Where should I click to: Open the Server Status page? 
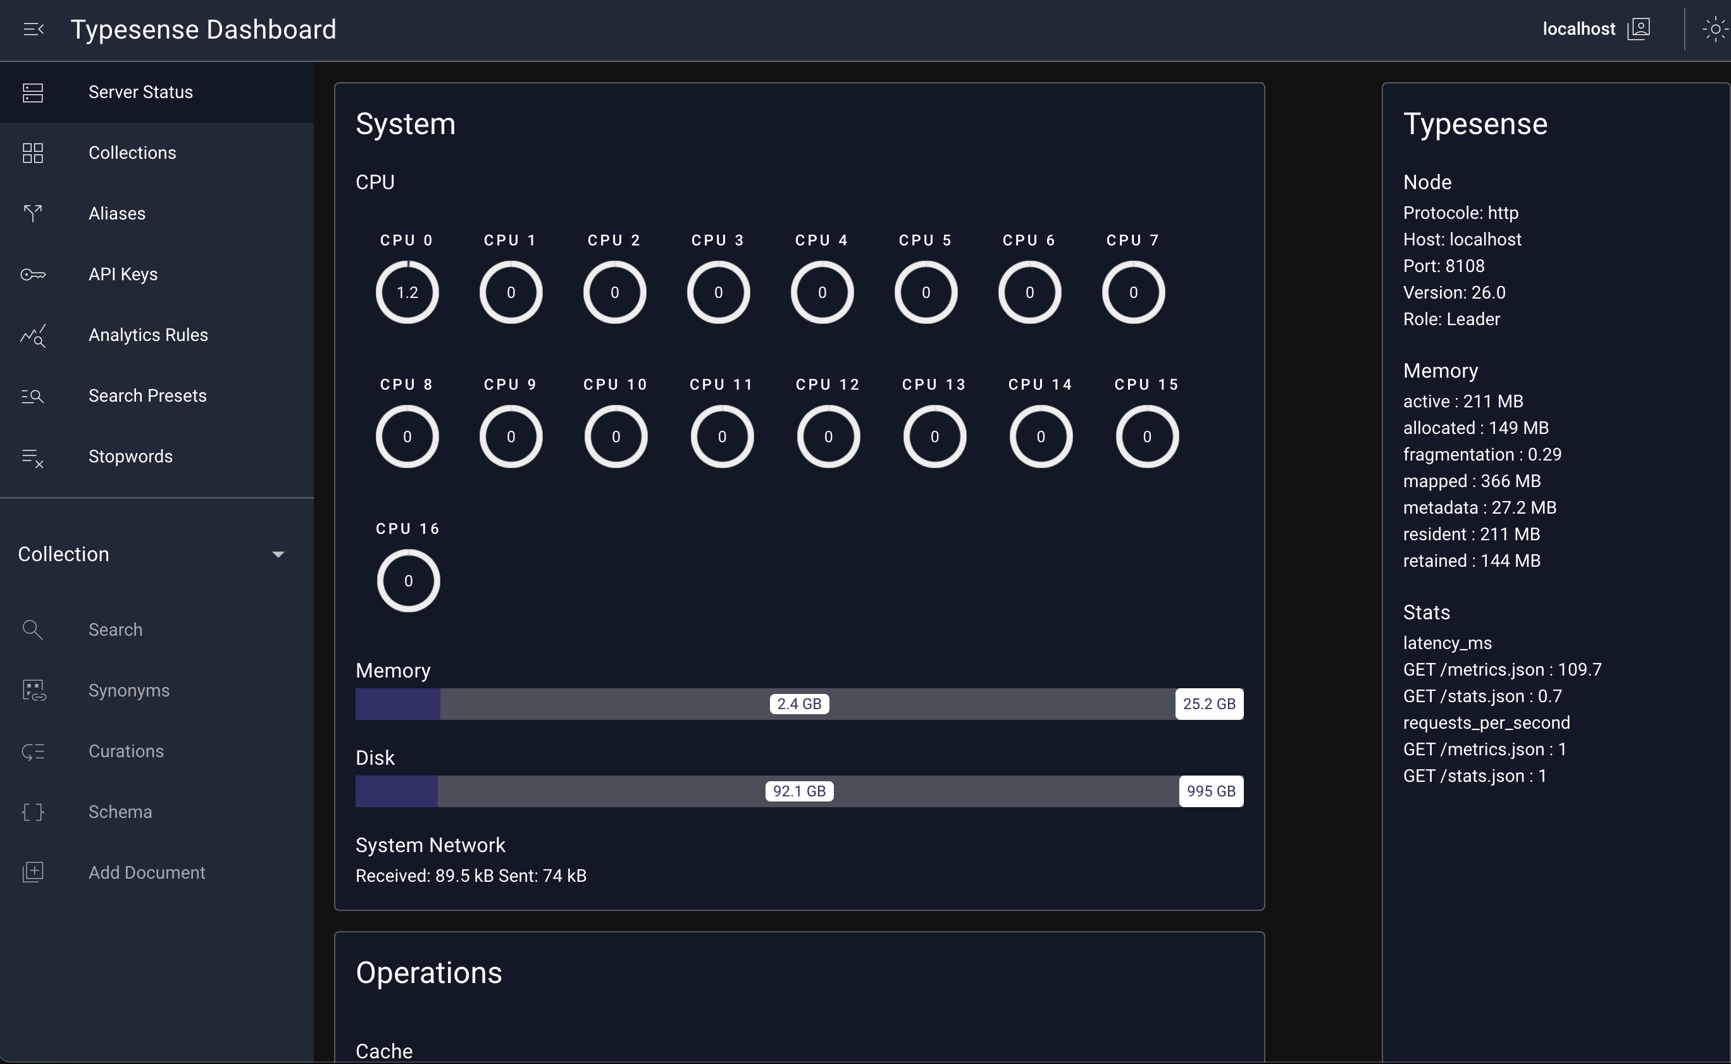tap(156, 92)
